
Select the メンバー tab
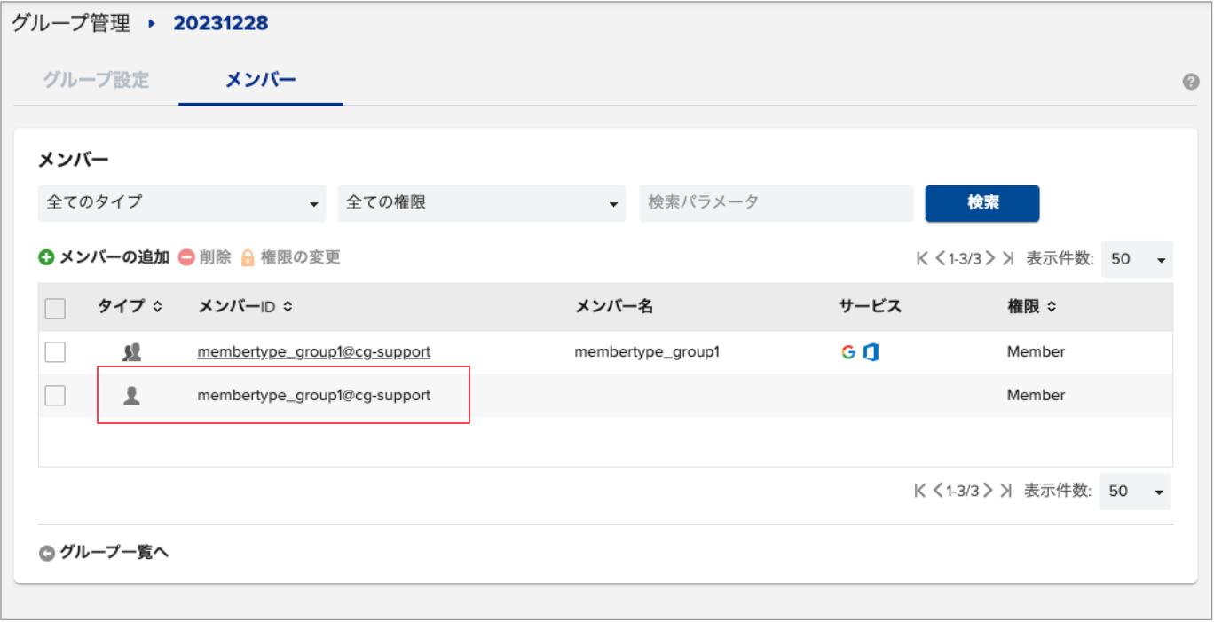(260, 80)
